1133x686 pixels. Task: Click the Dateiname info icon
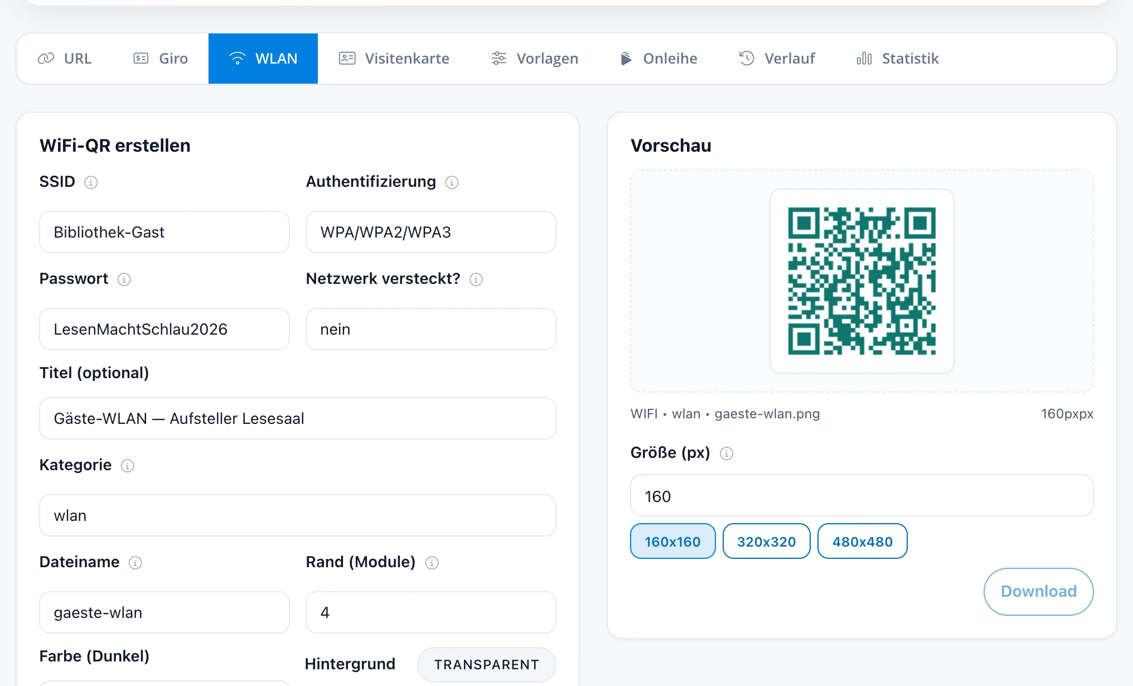click(135, 563)
